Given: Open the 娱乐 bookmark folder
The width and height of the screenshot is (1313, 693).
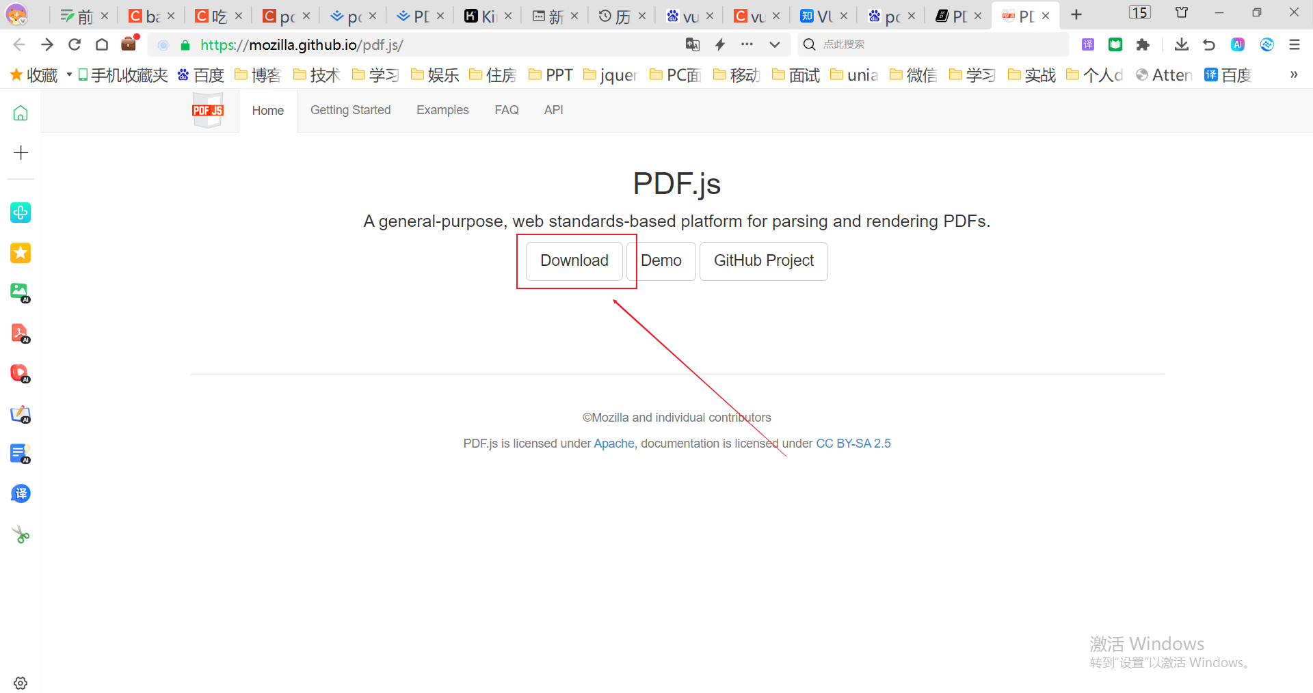Looking at the screenshot, I should coord(435,75).
